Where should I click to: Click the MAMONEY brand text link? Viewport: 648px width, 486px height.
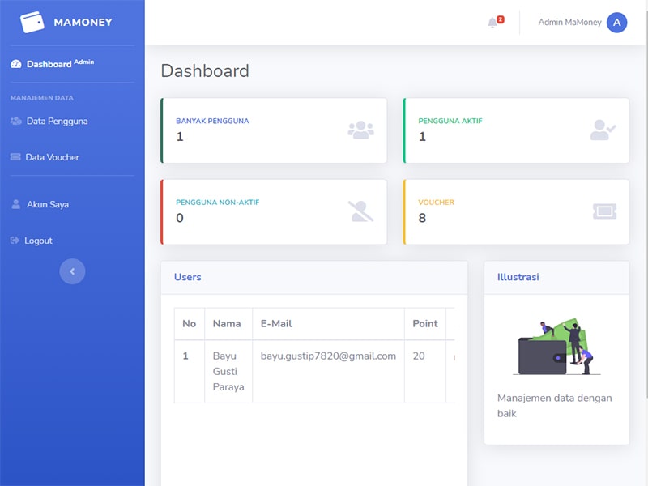pos(83,23)
